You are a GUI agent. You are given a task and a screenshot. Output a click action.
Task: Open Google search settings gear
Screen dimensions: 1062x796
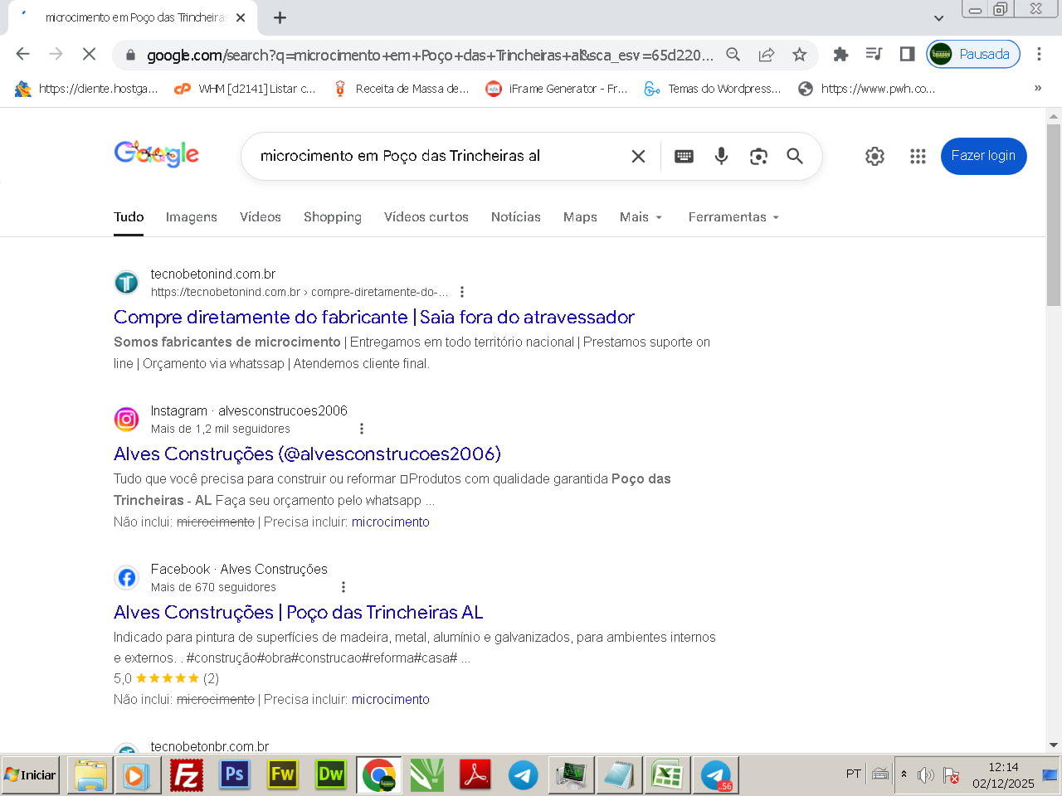[874, 156]
